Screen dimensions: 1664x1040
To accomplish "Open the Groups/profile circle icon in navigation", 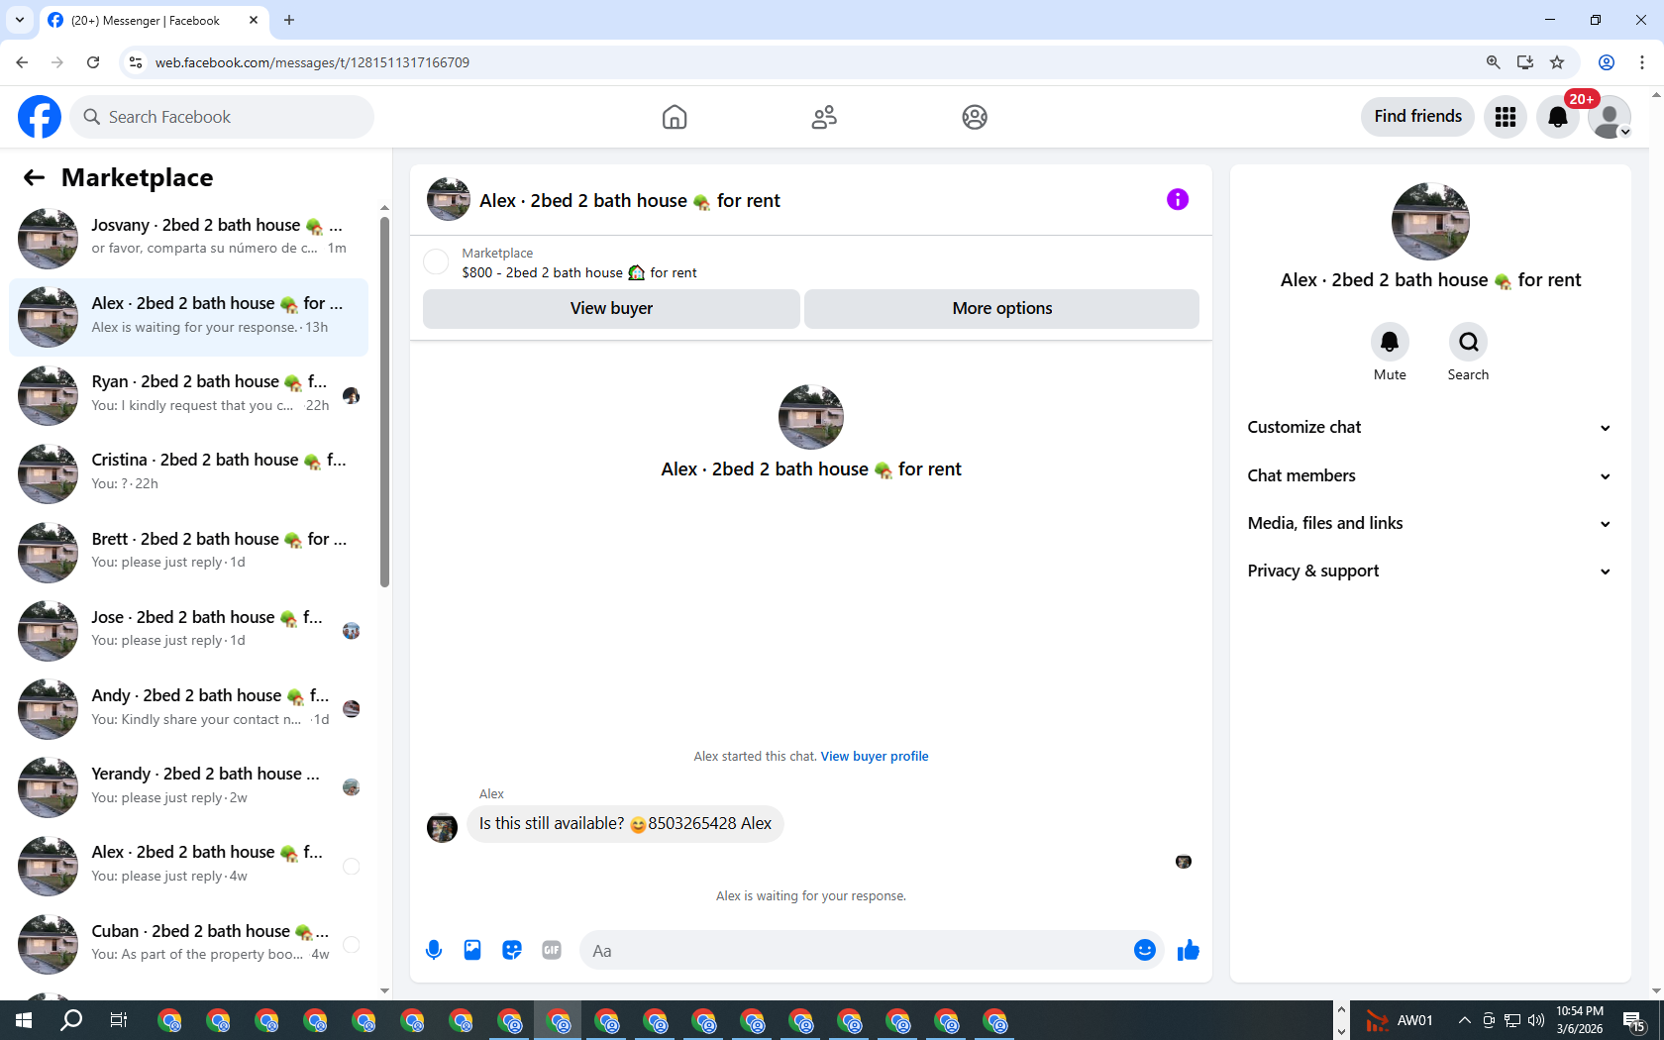I will coord(975,117).
